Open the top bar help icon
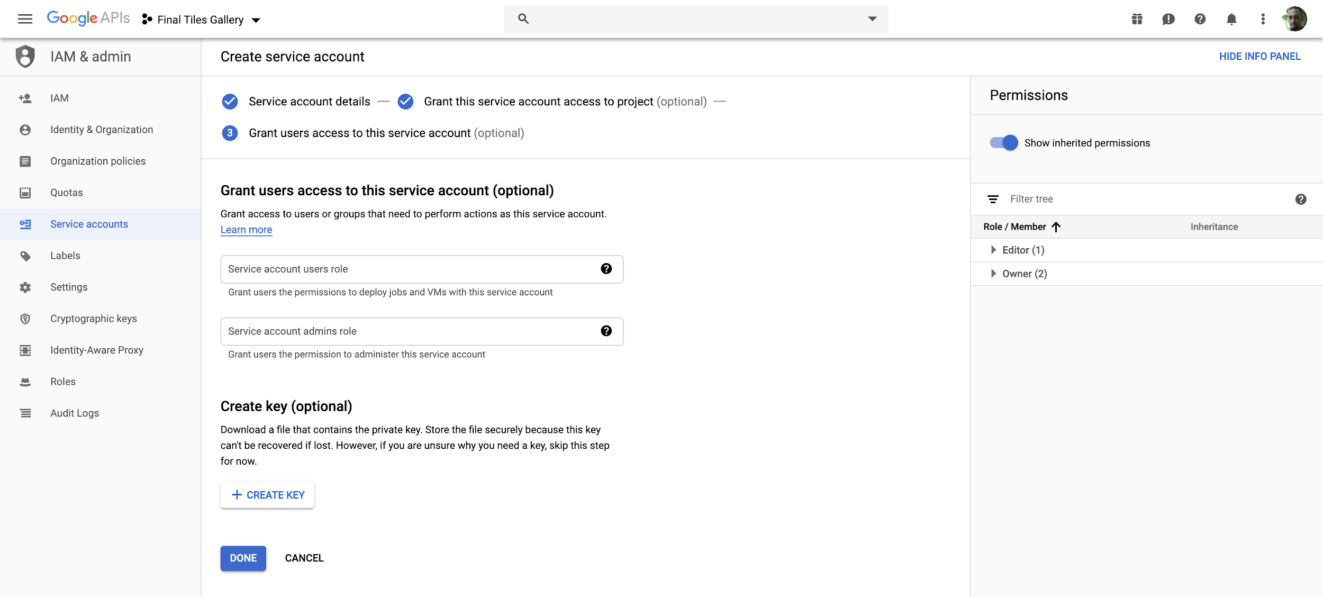 pyautogui.click(x=1200, y=19)
